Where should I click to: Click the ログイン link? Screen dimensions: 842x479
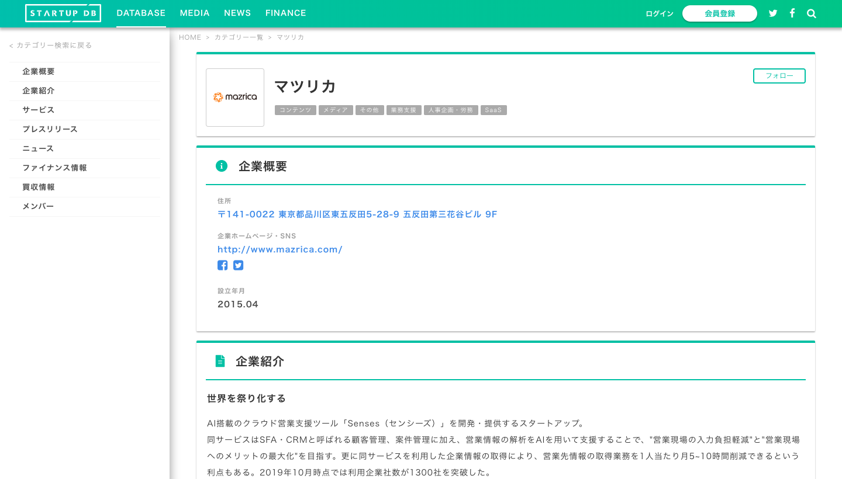click(x=660, y=13)
